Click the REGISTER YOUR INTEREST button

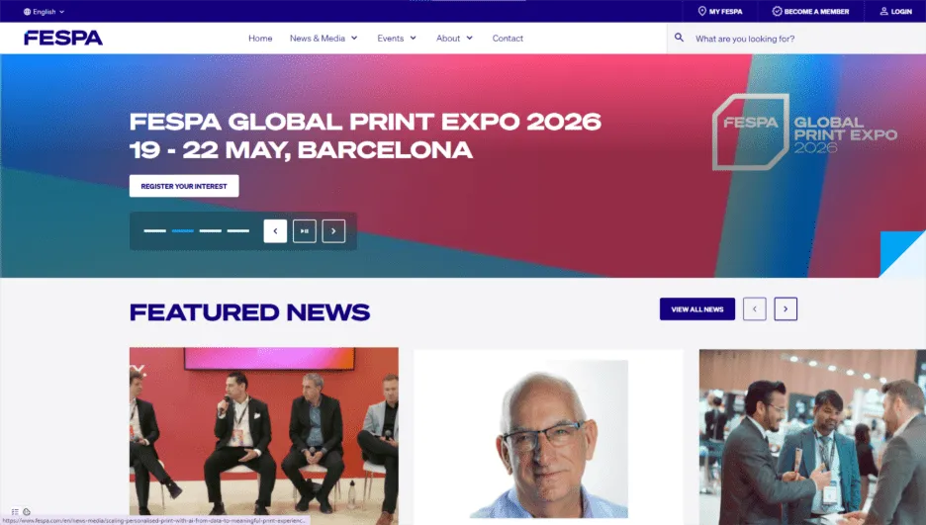[184, 186]
